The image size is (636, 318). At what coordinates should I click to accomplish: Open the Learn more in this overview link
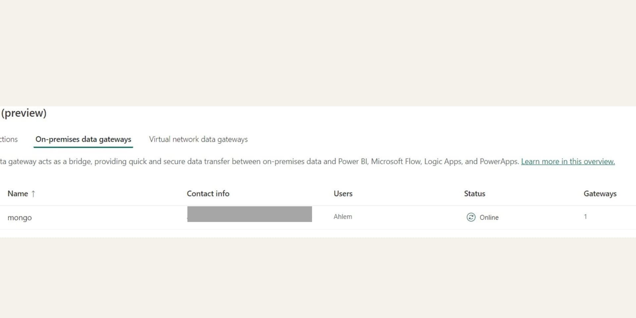(x=568, y=162)
